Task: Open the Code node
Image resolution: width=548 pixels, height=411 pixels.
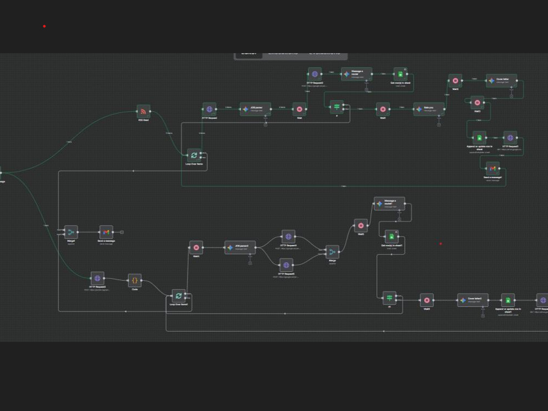Action: (135, 281)
